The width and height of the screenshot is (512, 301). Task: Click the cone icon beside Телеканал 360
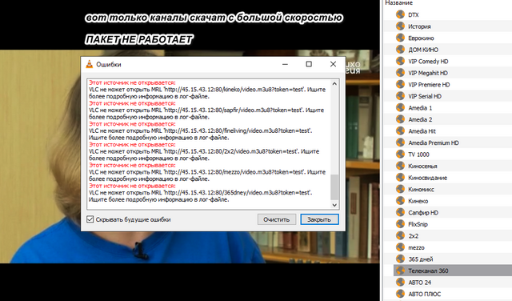(400, 271)
